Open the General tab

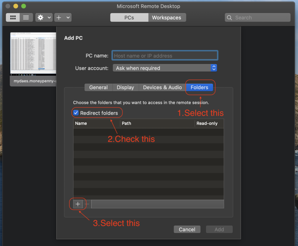[x=98, y=87]
